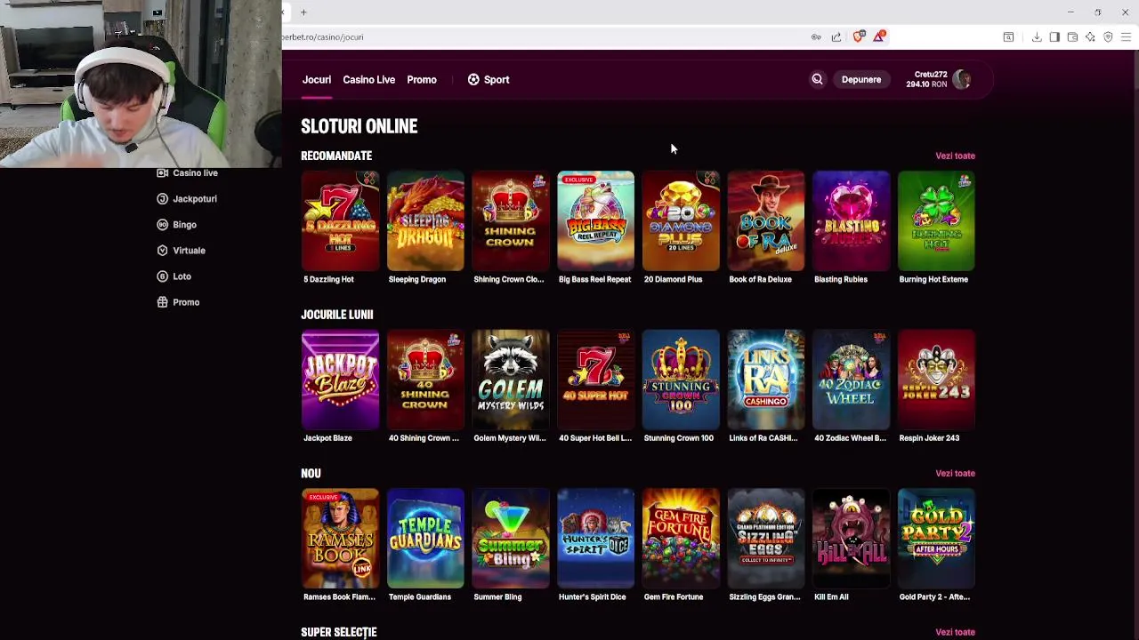Open the Cretu272 profile avatar

pos(962,79)
